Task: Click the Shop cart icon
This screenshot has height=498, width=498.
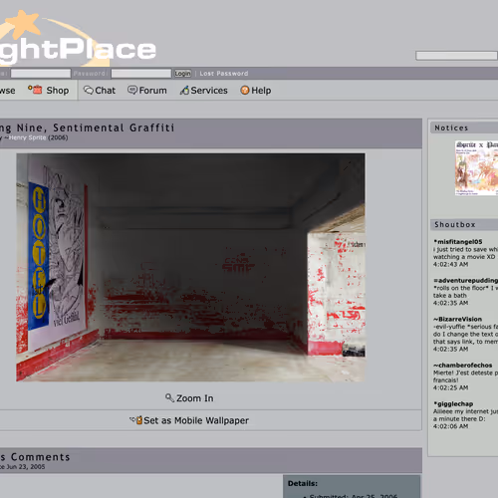Action: pyautogui.click(x=35, y=90)
